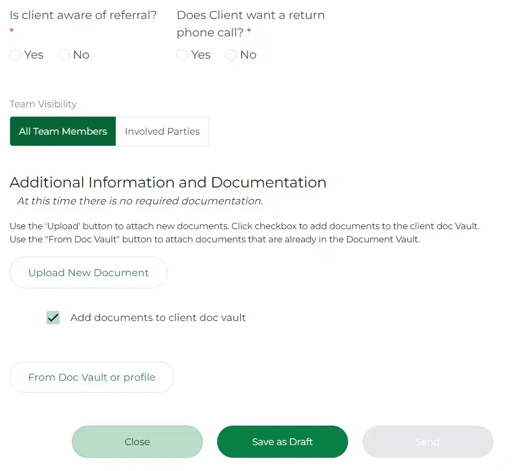Image resolution: width=514 pixels, height=471 pixels.
Task: Open From Doc Vault or profile
Action: pyautogui.click(x=92, y=378)
